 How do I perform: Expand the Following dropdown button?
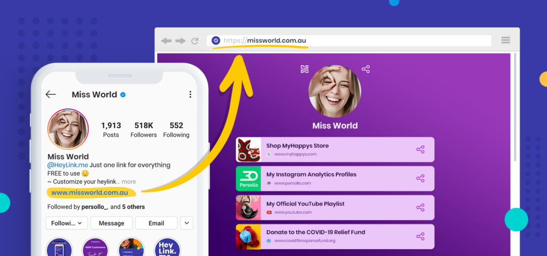pyautogui.click(x=67, y=223)
